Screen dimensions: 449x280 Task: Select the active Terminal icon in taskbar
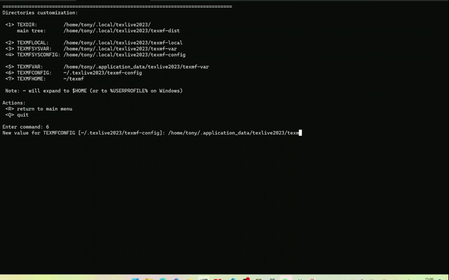pyautogui.click(x=204, y=278)
